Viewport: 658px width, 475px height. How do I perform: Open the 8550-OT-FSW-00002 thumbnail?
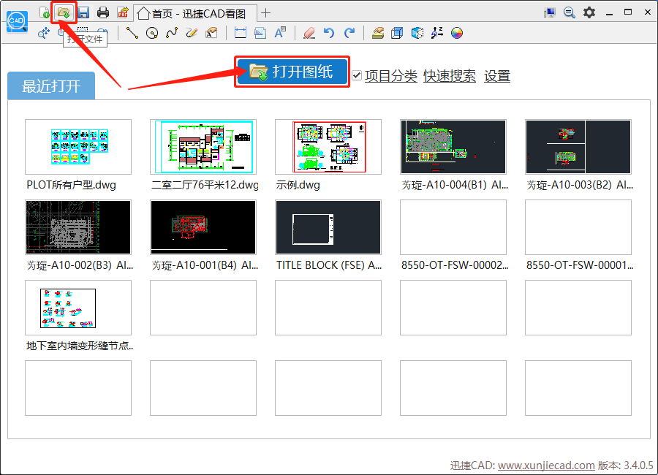(453, 227)
